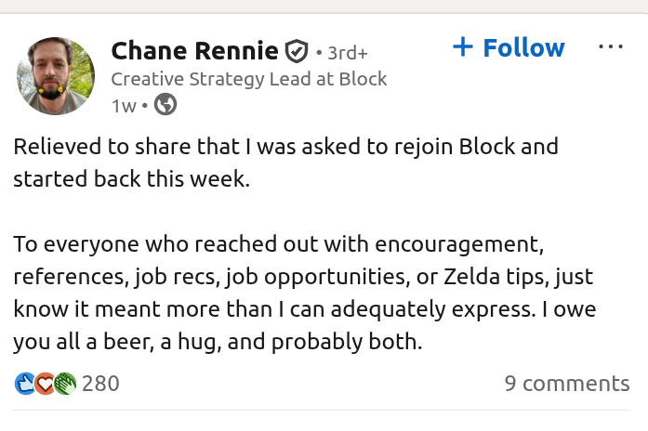Open the three-dot post options menu
Image resolution: width=648 pixels, height=431 pixels.
tap(610, 46)
